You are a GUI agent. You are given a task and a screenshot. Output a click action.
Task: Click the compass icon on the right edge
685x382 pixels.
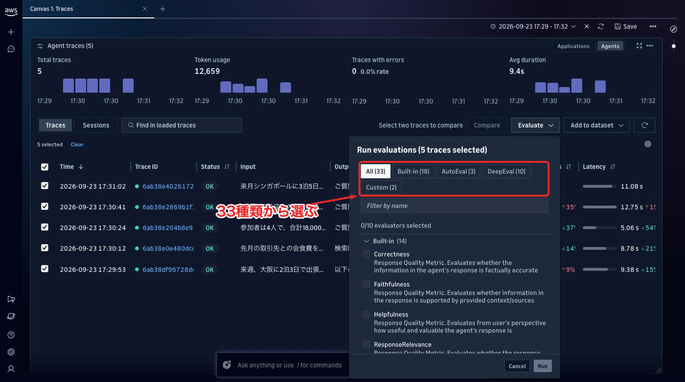click(x=673, y=29)
